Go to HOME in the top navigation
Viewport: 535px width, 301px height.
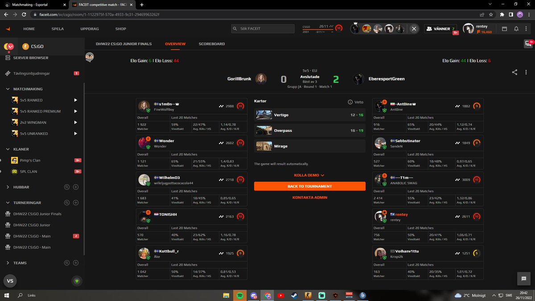click(x=29, y=29)
